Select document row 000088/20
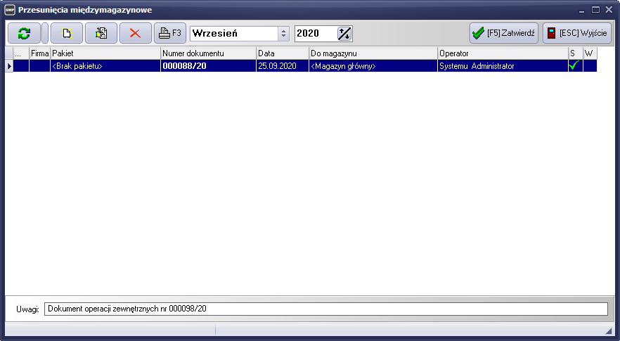Viewport: 620px width, 341px height. point(207,65)
